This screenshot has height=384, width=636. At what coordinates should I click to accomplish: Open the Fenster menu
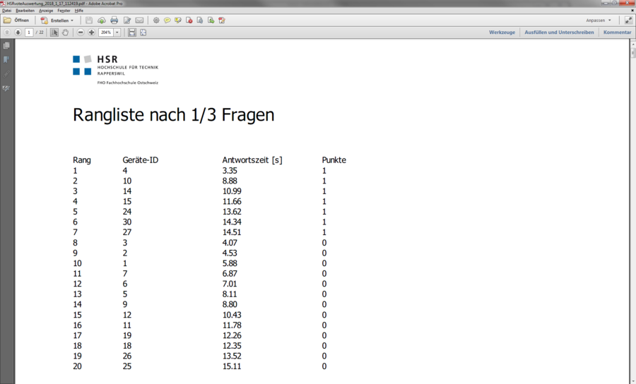(64, 11)
